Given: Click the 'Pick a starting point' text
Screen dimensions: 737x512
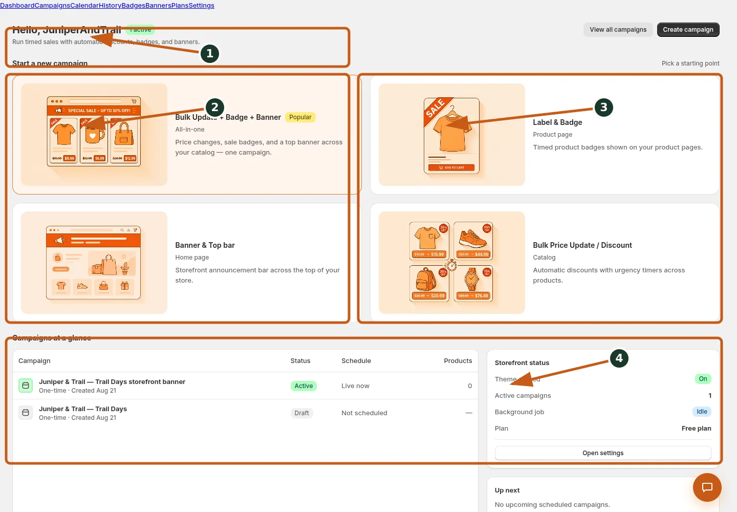Looking at the screenshot, I should 690,63.
